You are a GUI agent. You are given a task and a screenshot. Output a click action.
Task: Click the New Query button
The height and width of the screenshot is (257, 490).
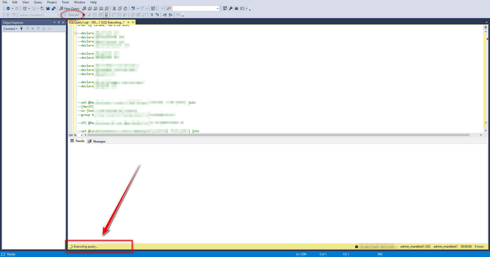click(69, 8)
